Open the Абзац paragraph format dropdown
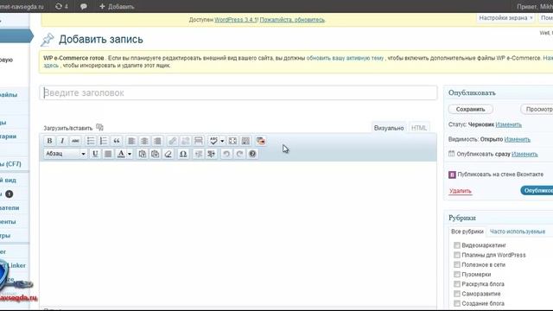553x311 pixels. click(66, 154)
